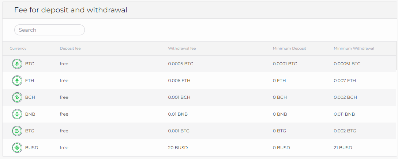The width and height of the screenshot is (398, 159).
Task: Click the BCH coin icon
Action: [x=17, y=97]
